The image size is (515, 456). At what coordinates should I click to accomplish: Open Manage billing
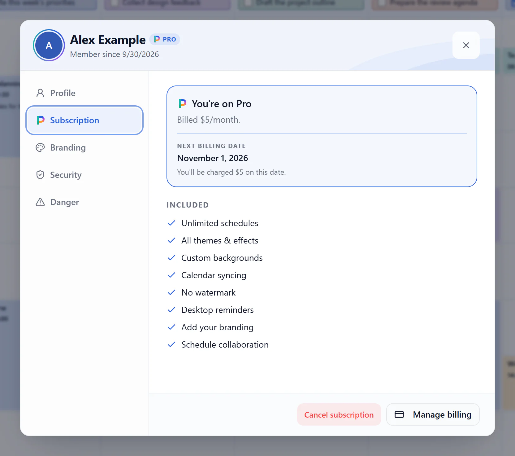point(433,414)
